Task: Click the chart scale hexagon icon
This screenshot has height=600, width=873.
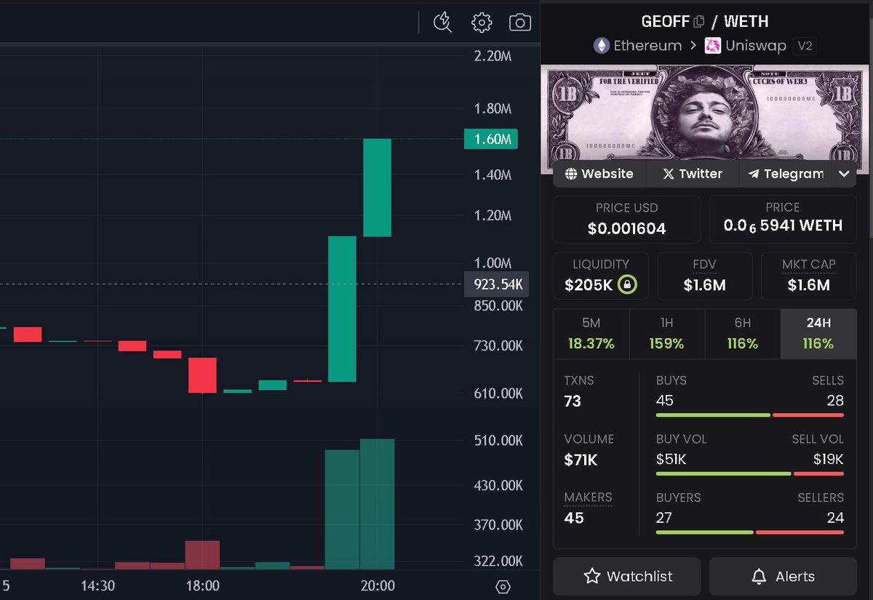Action: point(503,586)
